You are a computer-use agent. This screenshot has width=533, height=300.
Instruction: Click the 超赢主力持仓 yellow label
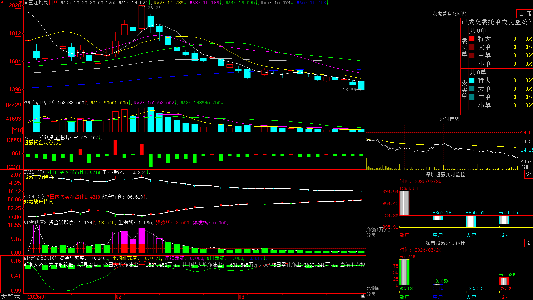click(38, 177)
